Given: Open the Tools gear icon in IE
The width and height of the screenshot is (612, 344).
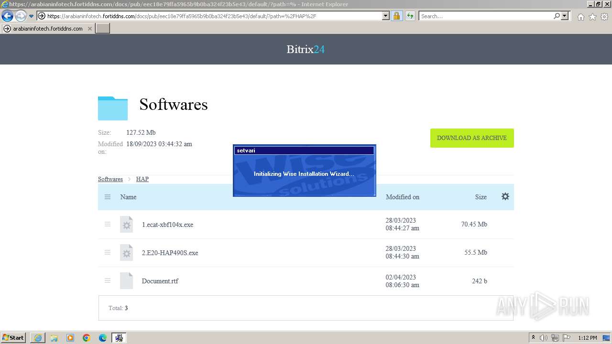Looking at the screenshot, I should click(604, 17).
